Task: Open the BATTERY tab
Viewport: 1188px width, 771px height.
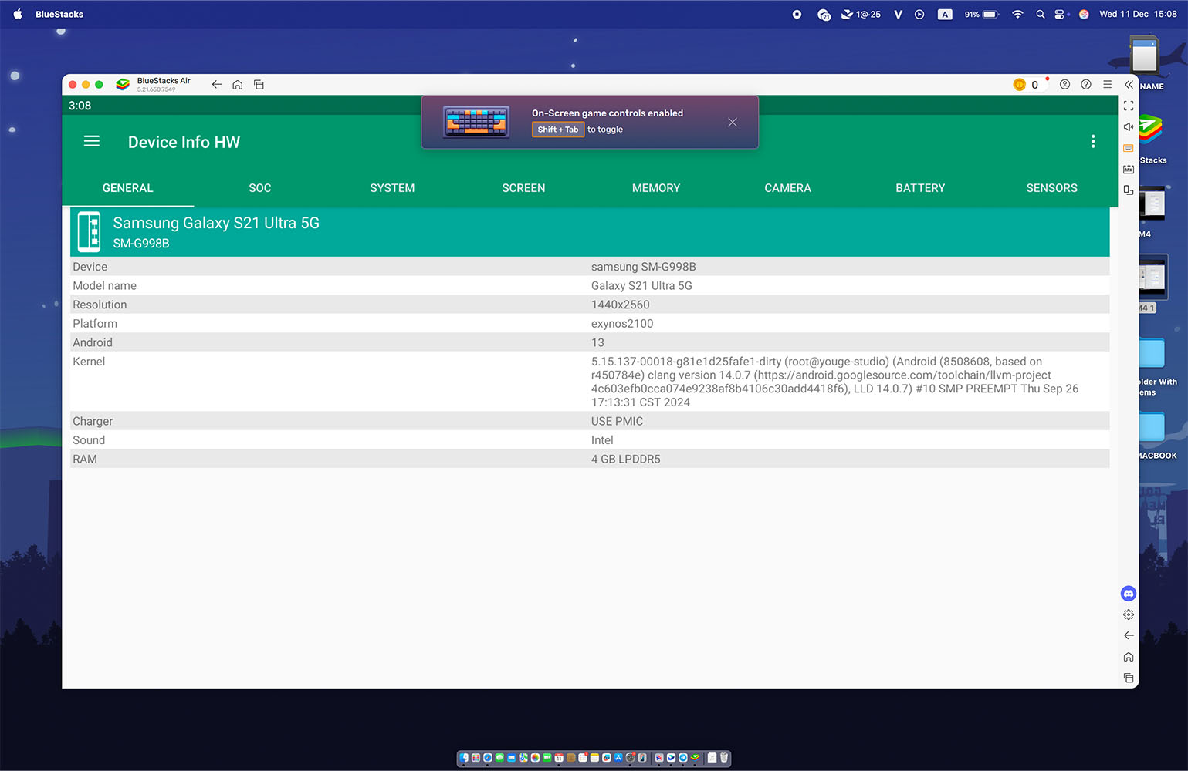Action: [x=920, y=188]
